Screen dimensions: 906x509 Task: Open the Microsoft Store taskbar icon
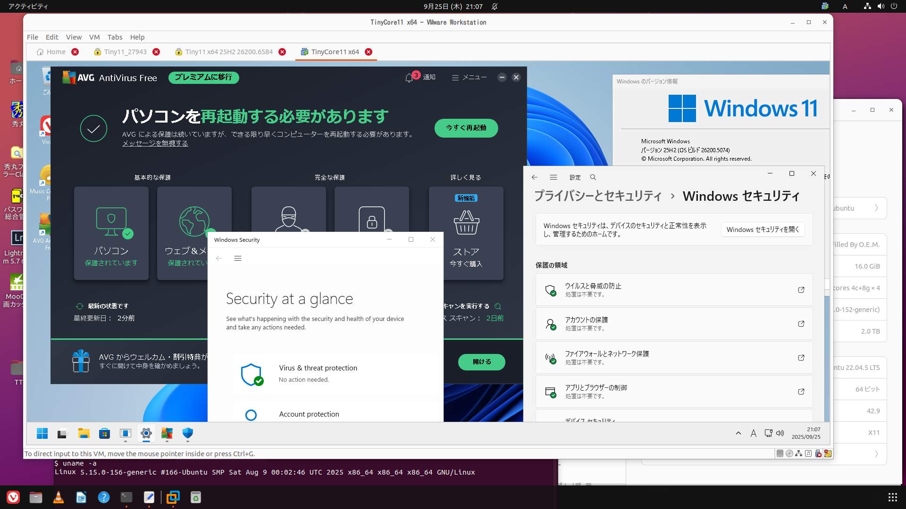pyautogui.click(x=104, y=434)
